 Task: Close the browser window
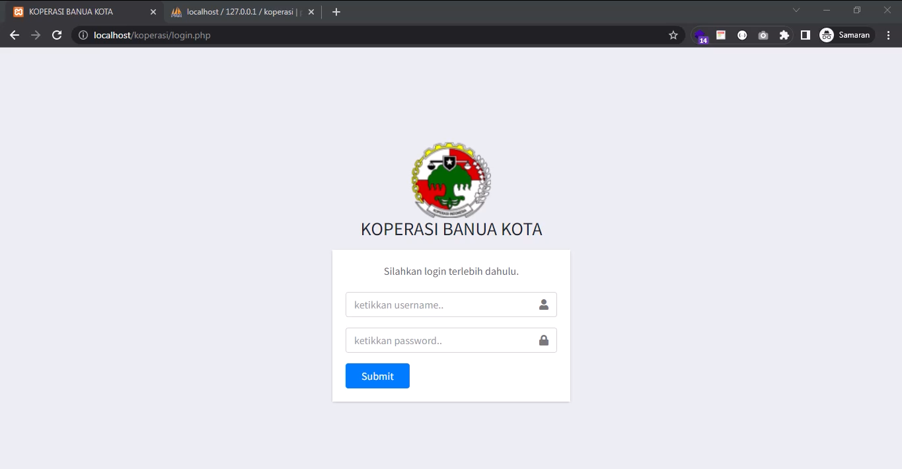[887, 10]
